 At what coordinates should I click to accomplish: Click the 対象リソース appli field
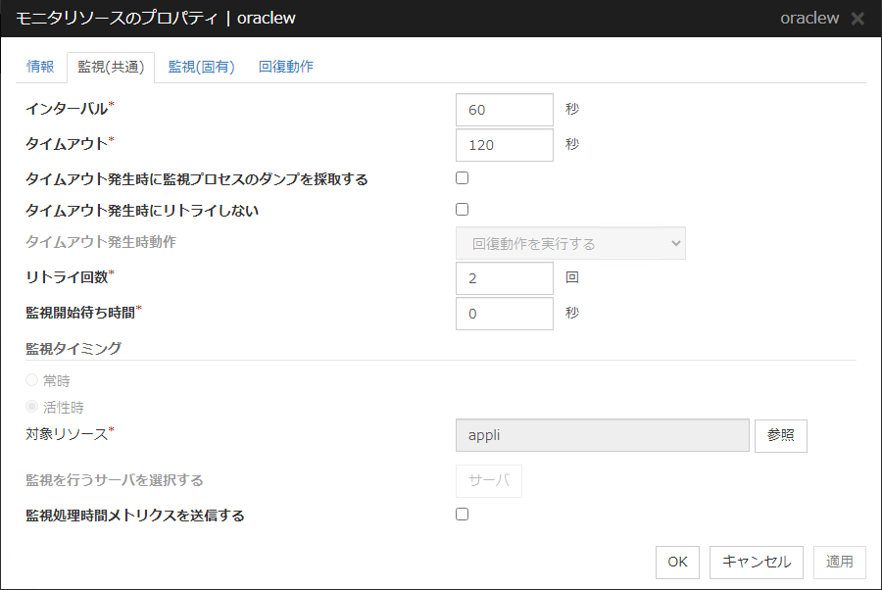pos(602,435)
